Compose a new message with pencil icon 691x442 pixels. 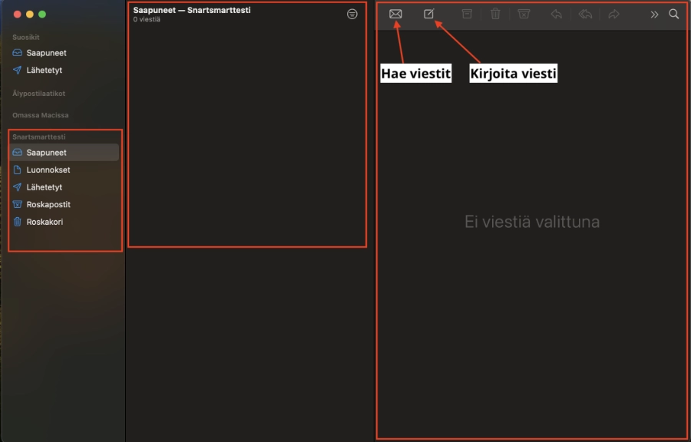(428, 14)
